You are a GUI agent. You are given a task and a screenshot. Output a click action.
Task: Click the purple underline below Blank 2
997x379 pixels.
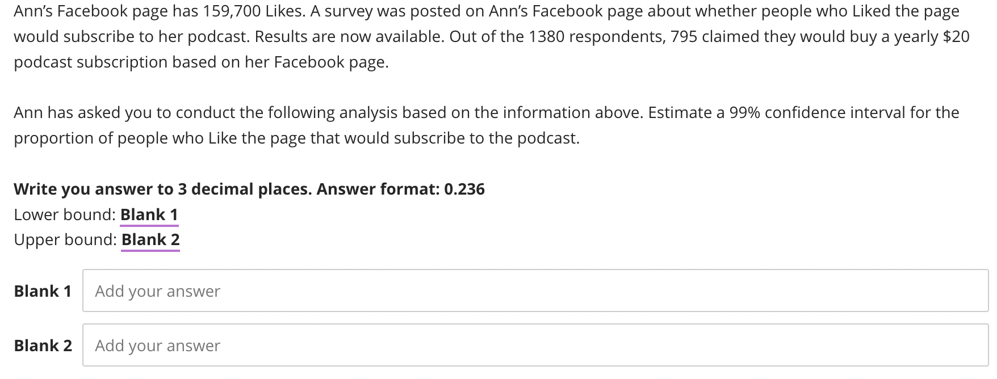pyautogui.click(x=150, y=250)
